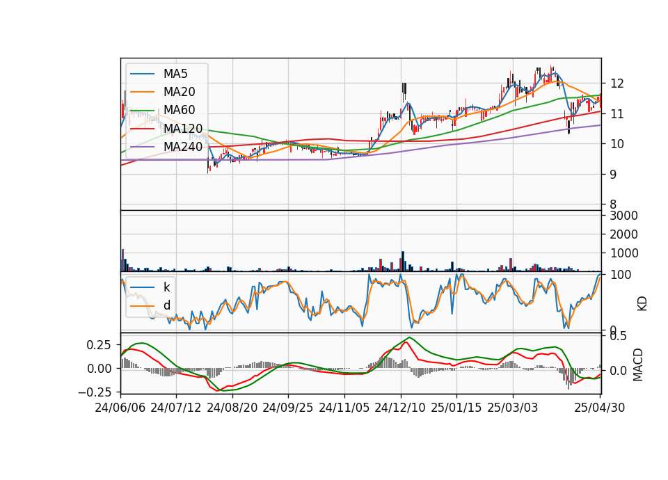Click the MACD right axis value 0.0
The image size is (668, 480).
pyautogui.click(x=618, y=371)
